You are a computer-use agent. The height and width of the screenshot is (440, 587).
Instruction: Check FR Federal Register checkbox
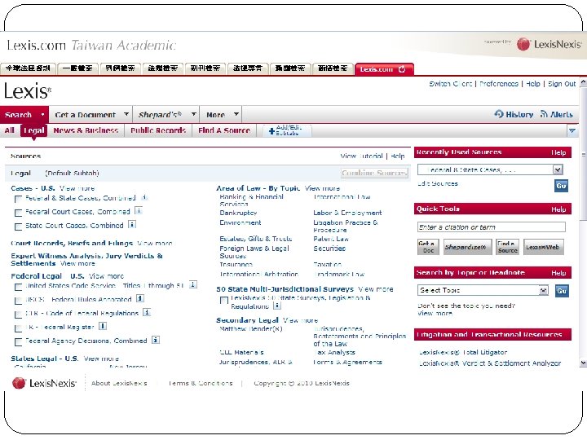click(18, 328)
